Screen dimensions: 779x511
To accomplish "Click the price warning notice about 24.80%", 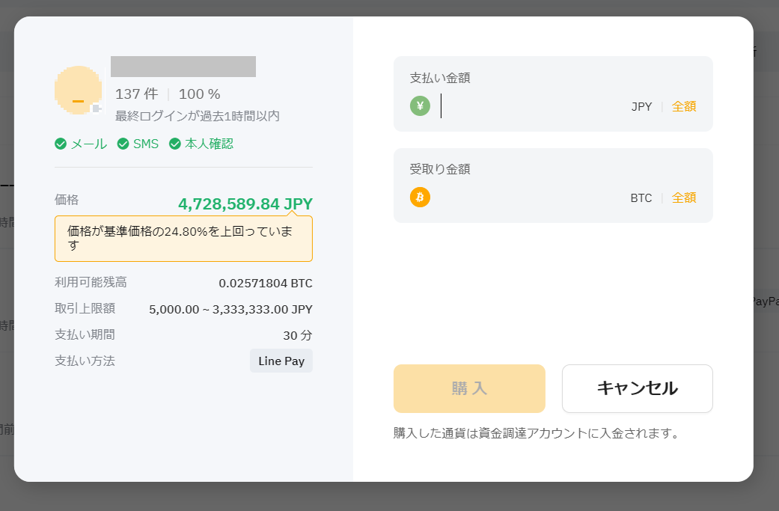I will pos(183,239).
